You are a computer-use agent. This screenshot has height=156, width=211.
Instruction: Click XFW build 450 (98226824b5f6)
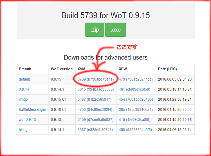point(135,130)
